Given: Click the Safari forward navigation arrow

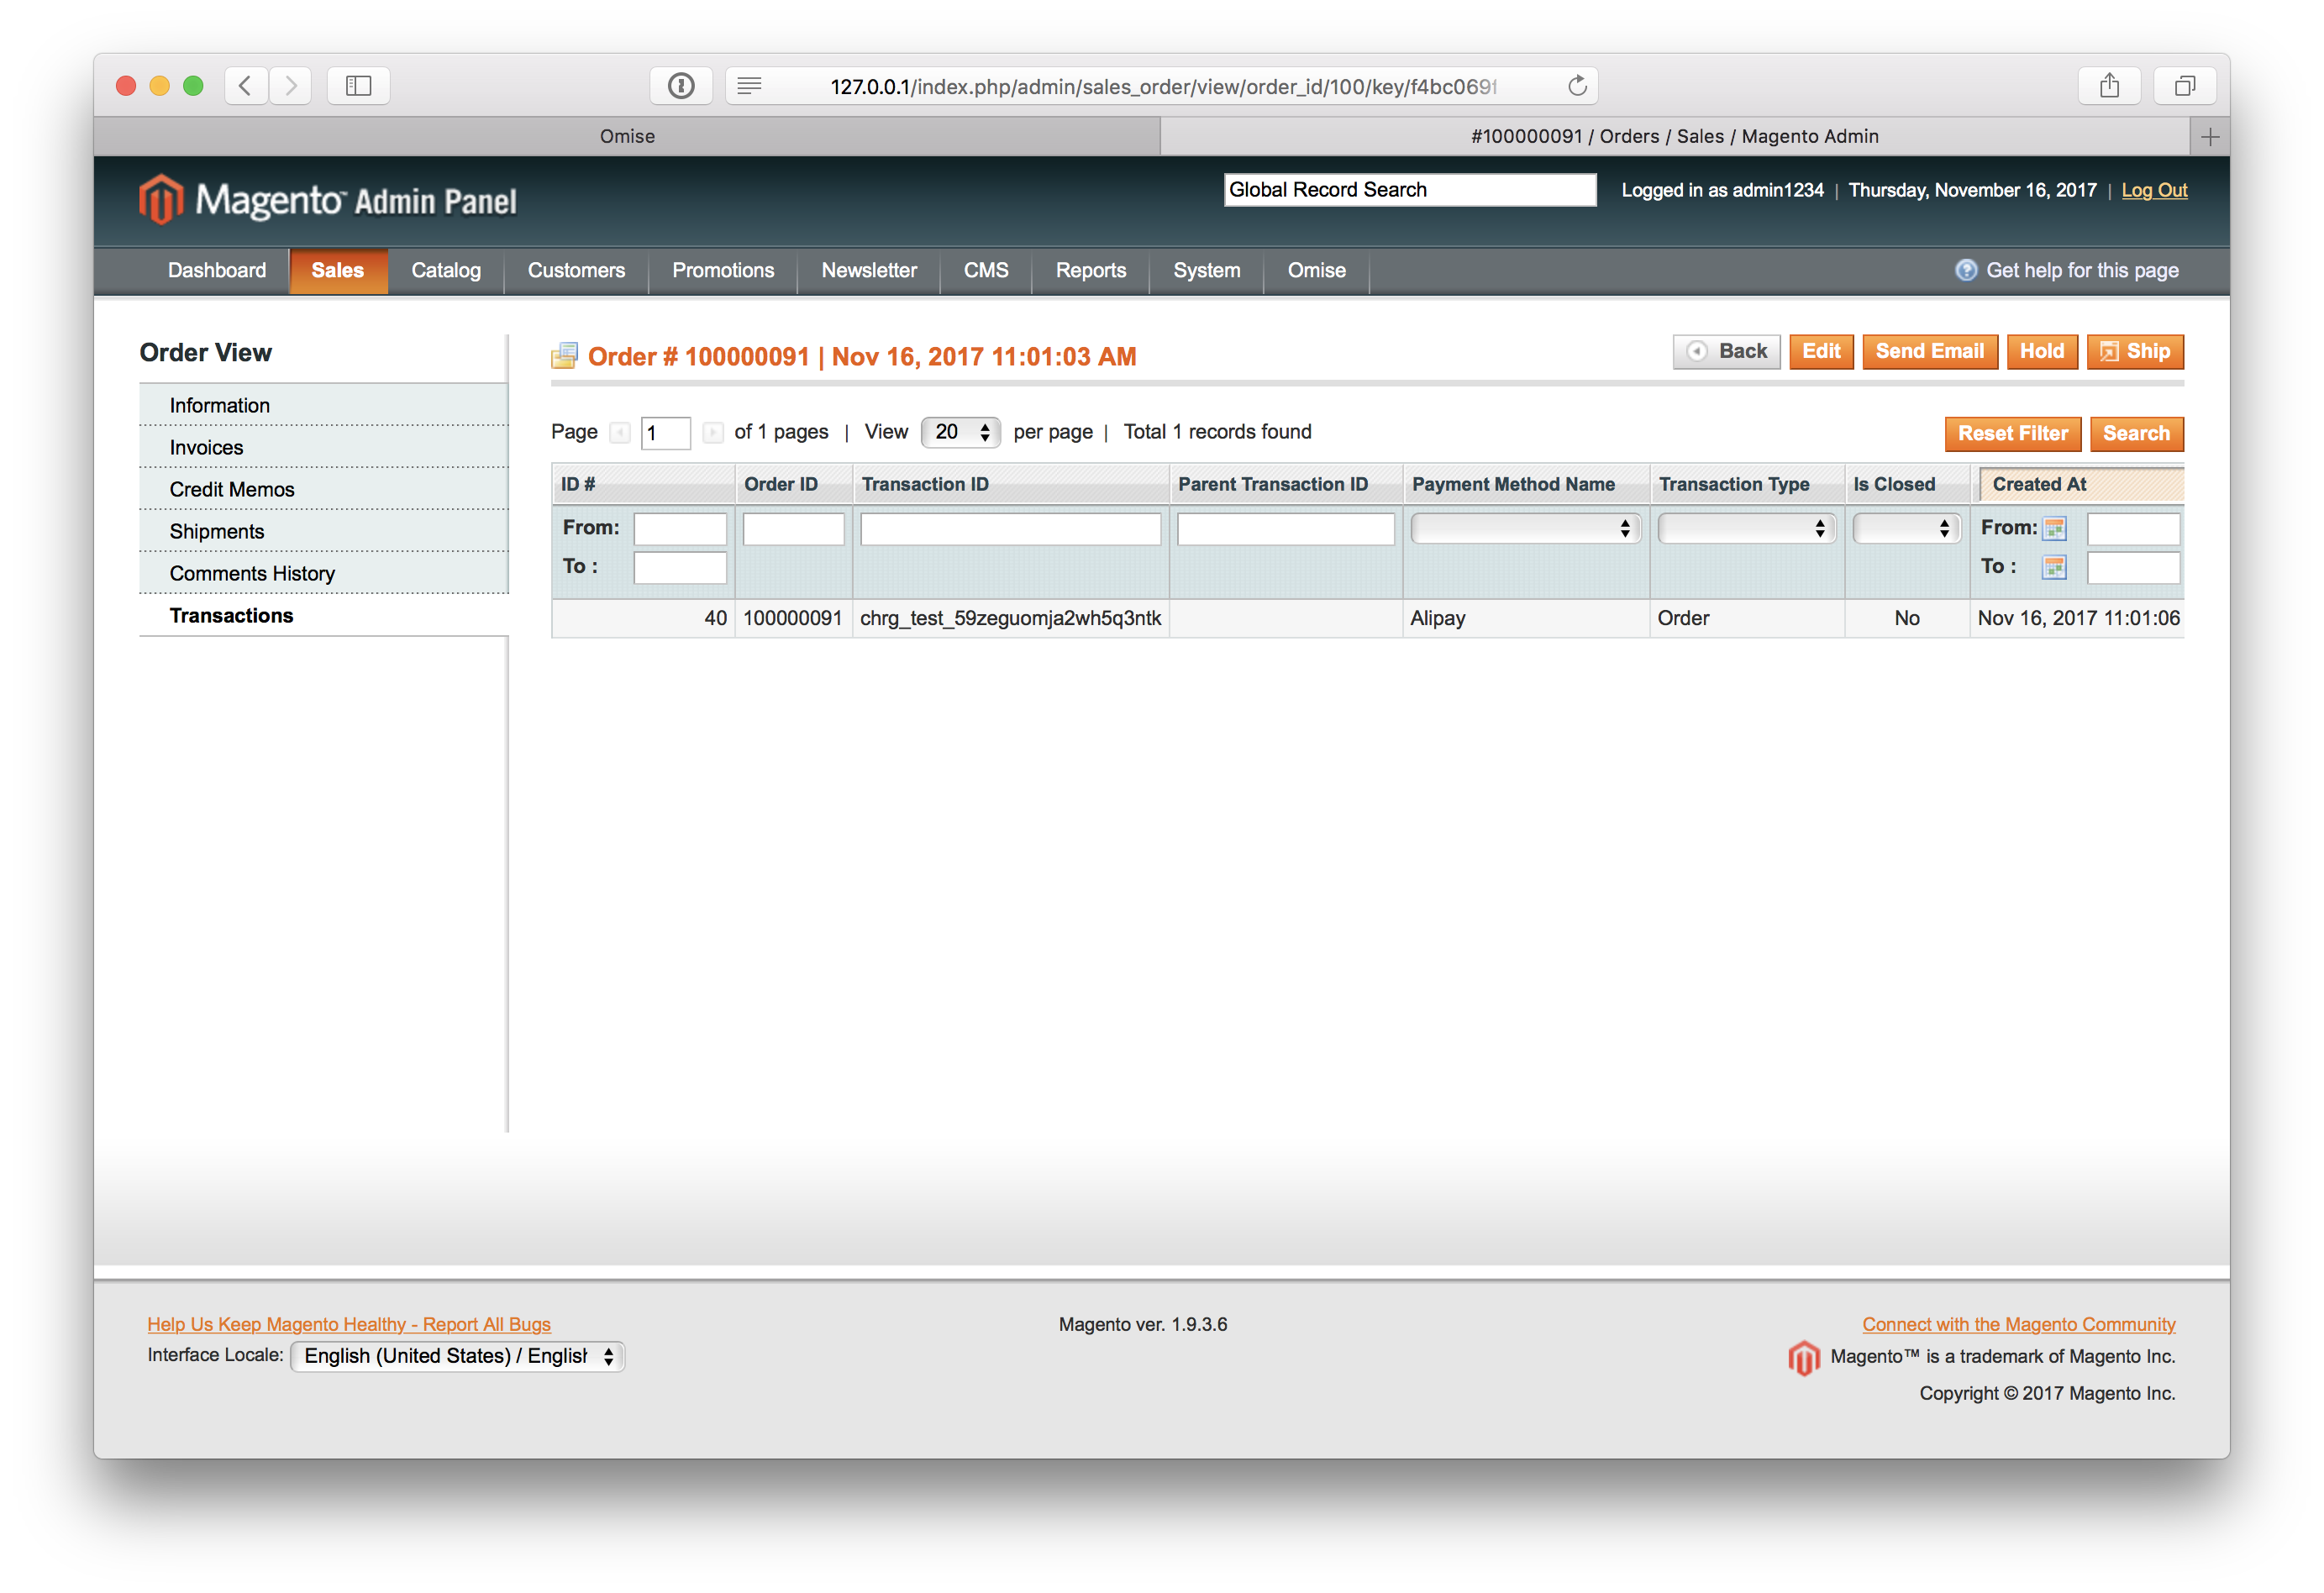Looking at the screenshot, I should tap(290, 86).
